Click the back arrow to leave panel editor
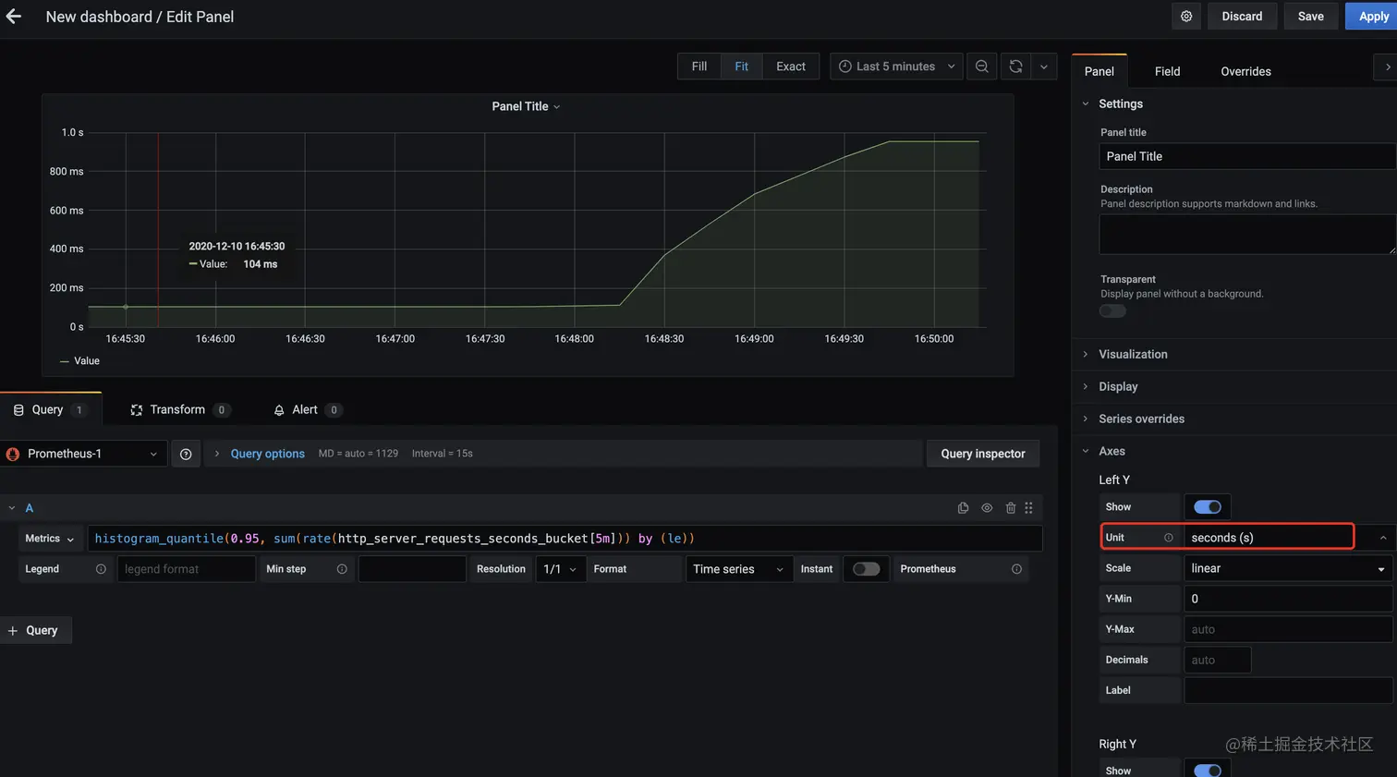 (14, 16)
